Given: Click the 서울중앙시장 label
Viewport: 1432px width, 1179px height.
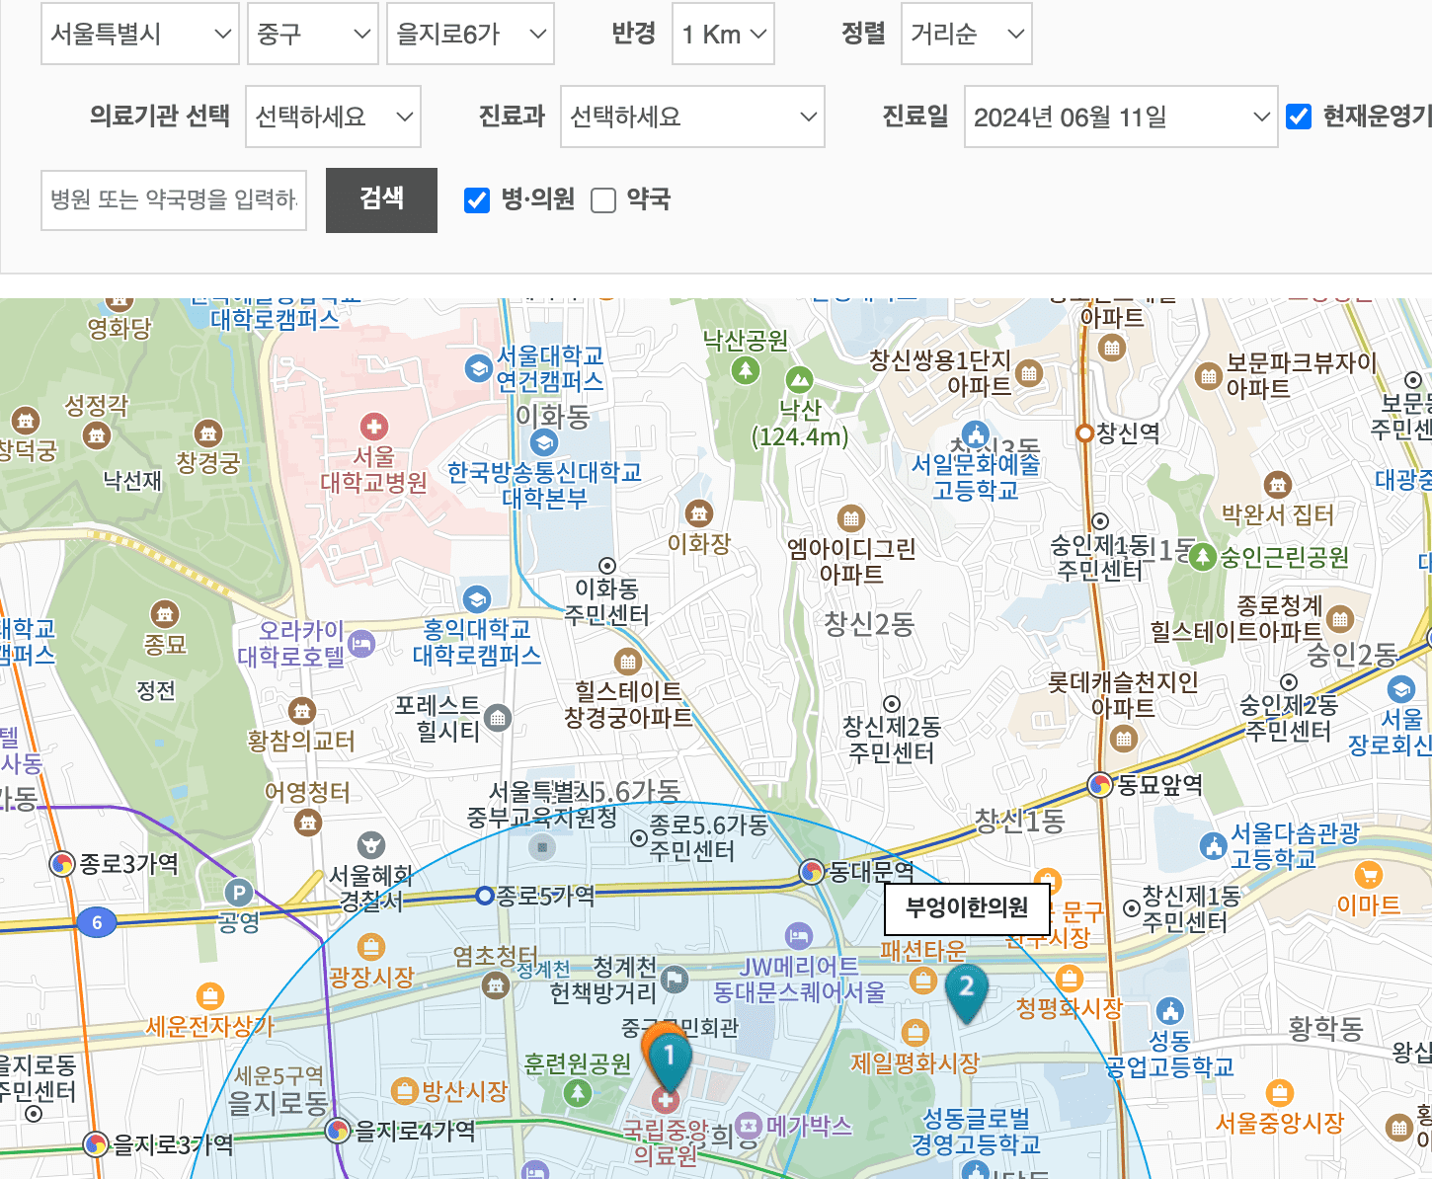Looking at the screenshot, I should click(1280, 1123).
